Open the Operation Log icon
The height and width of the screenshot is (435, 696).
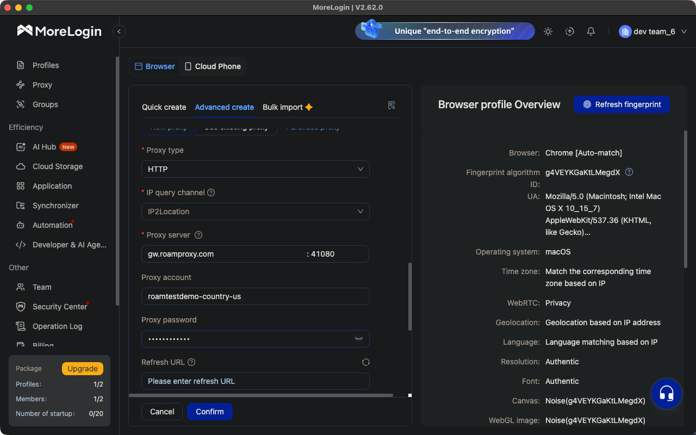(21, 326)
